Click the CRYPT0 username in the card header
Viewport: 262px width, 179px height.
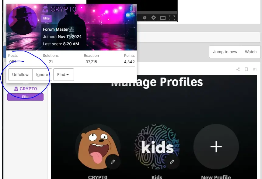pos(63,9)
